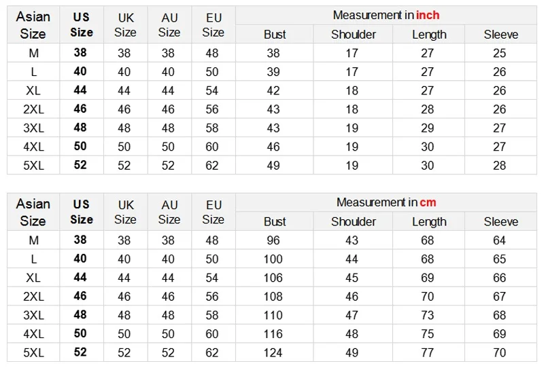Click the 'Measurement in cm' header
544x370 pixels.
[386, 202]
